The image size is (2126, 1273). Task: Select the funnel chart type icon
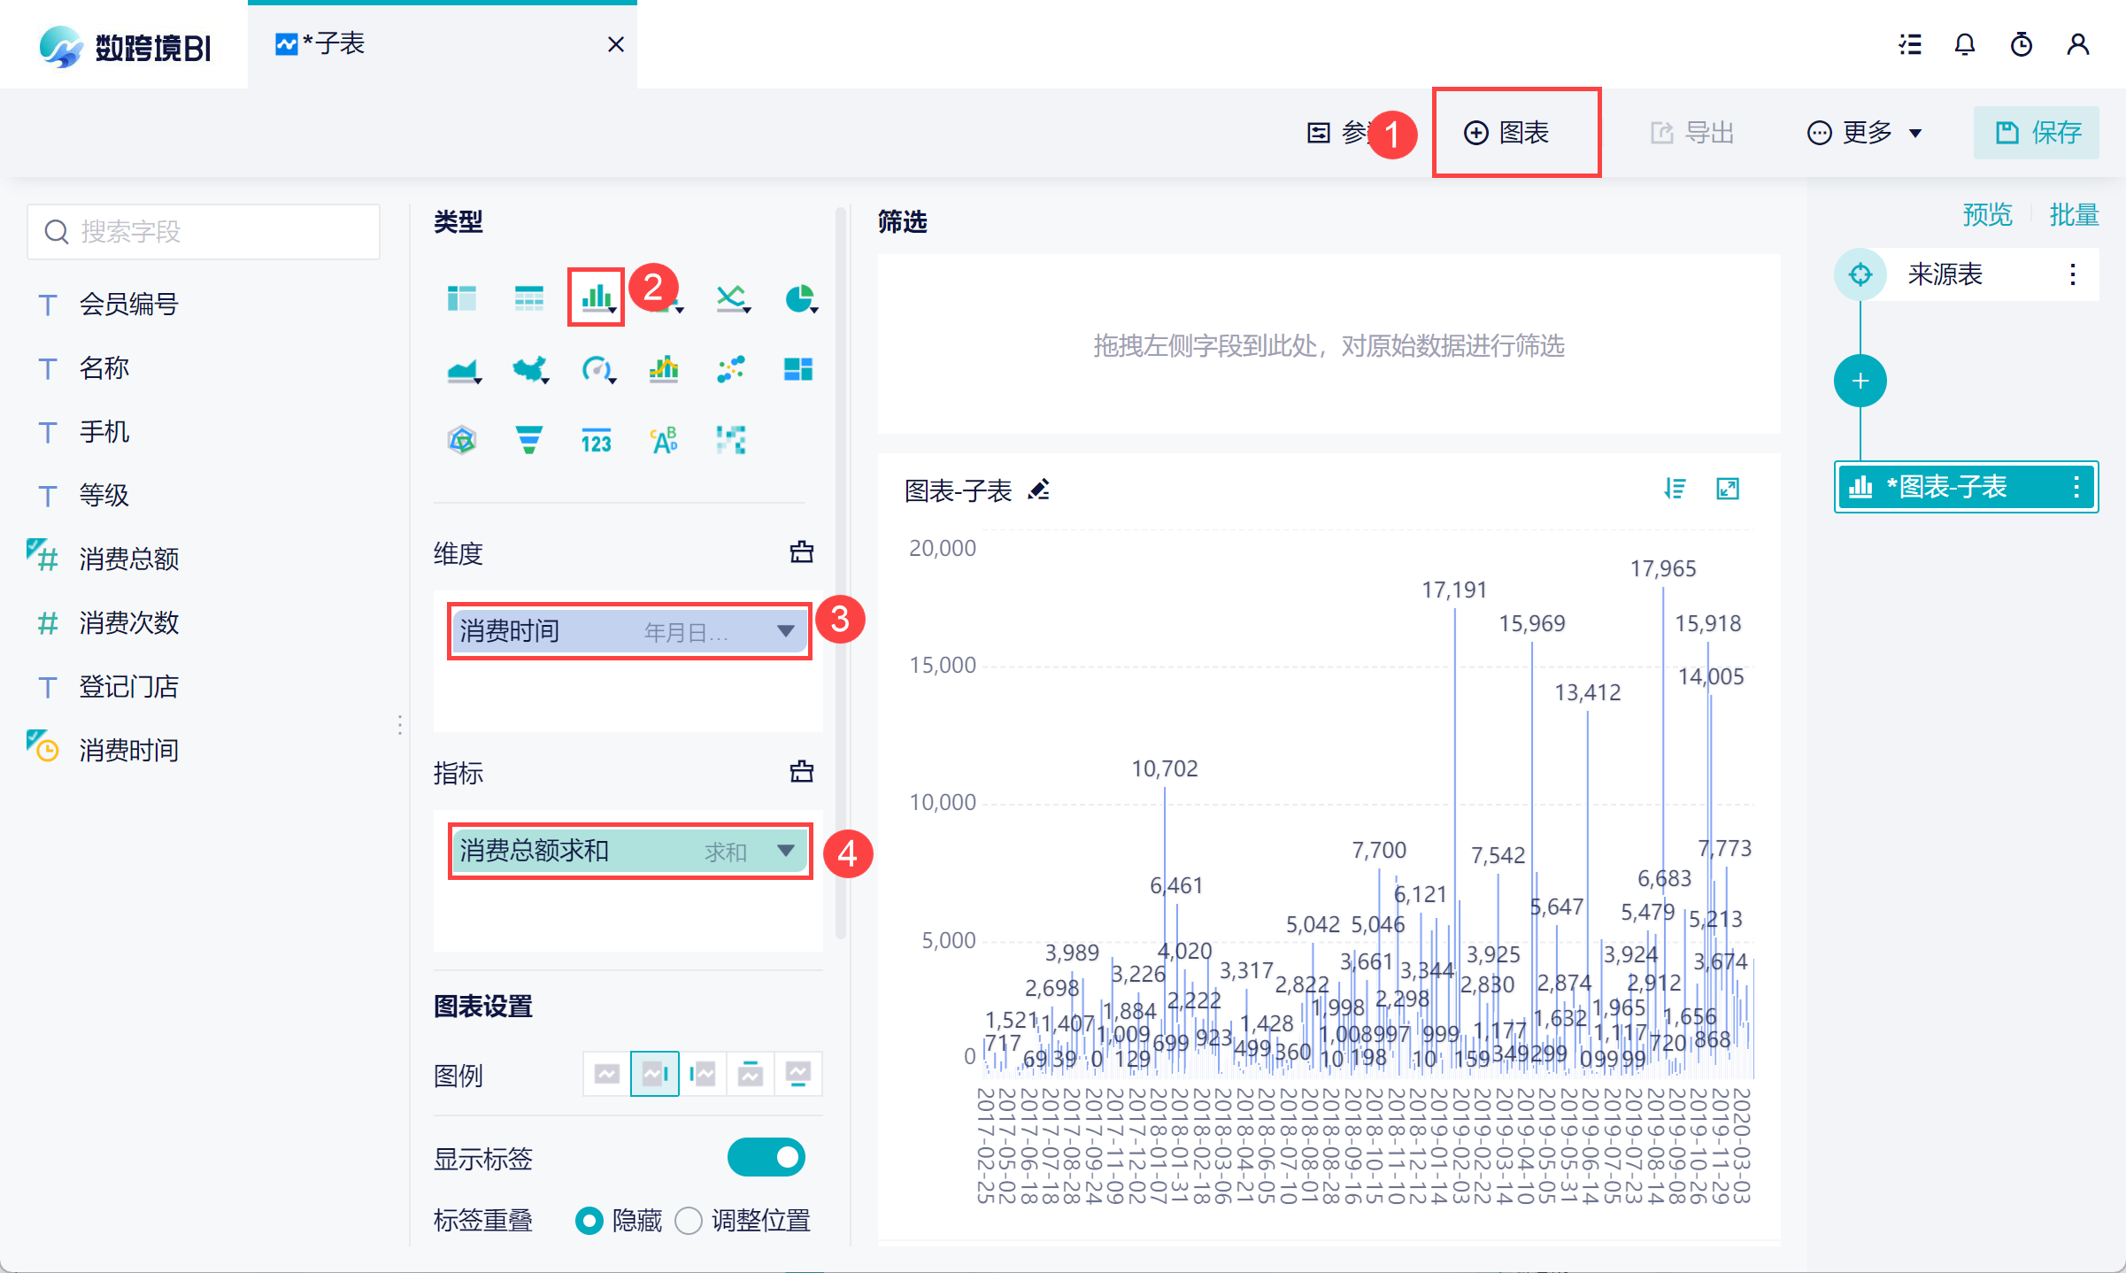pos(528,439)
